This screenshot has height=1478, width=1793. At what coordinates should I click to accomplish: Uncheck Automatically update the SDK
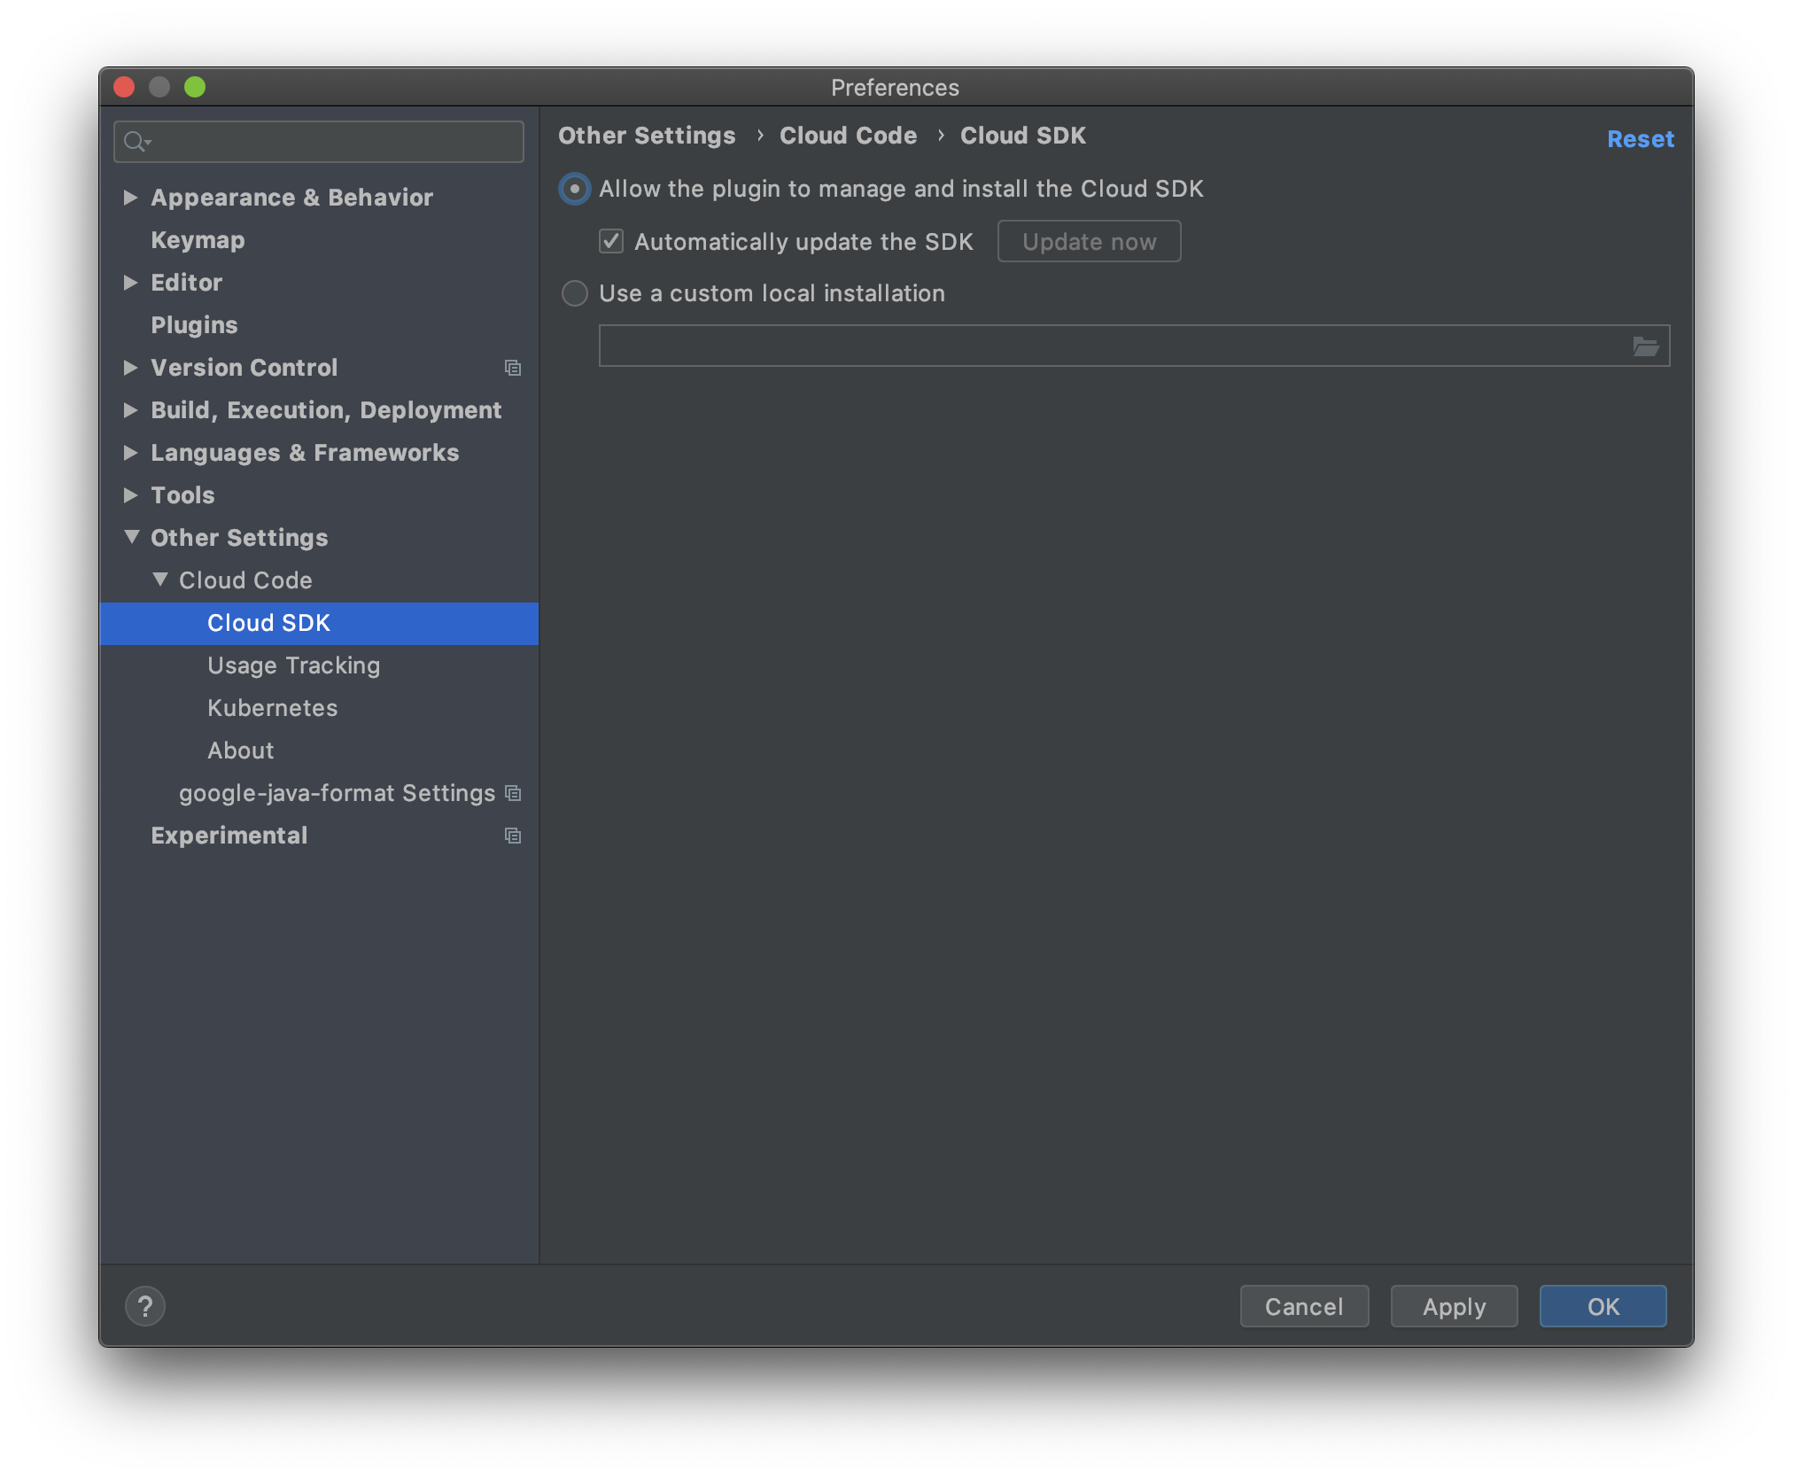[x=610, y=241]
